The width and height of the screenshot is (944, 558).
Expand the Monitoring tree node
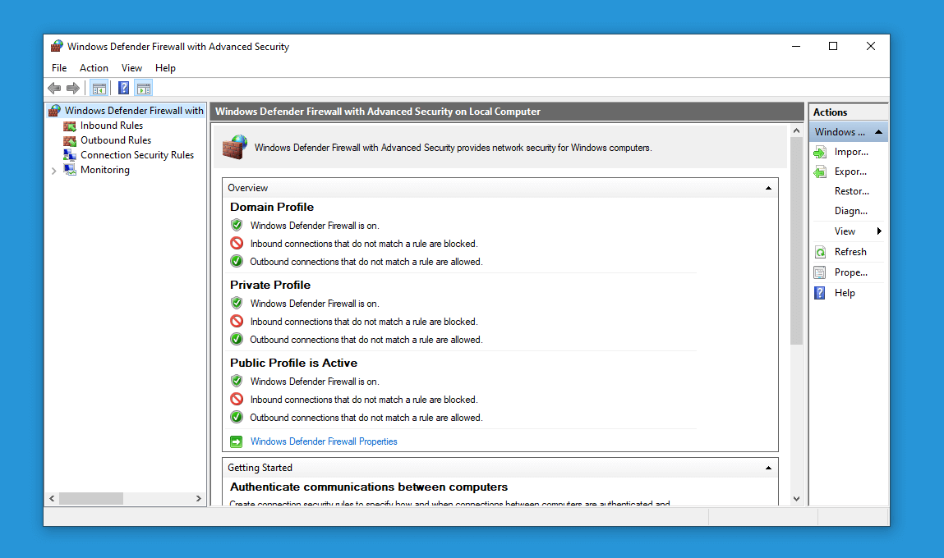pyautogui.click(x=54, y=171)
